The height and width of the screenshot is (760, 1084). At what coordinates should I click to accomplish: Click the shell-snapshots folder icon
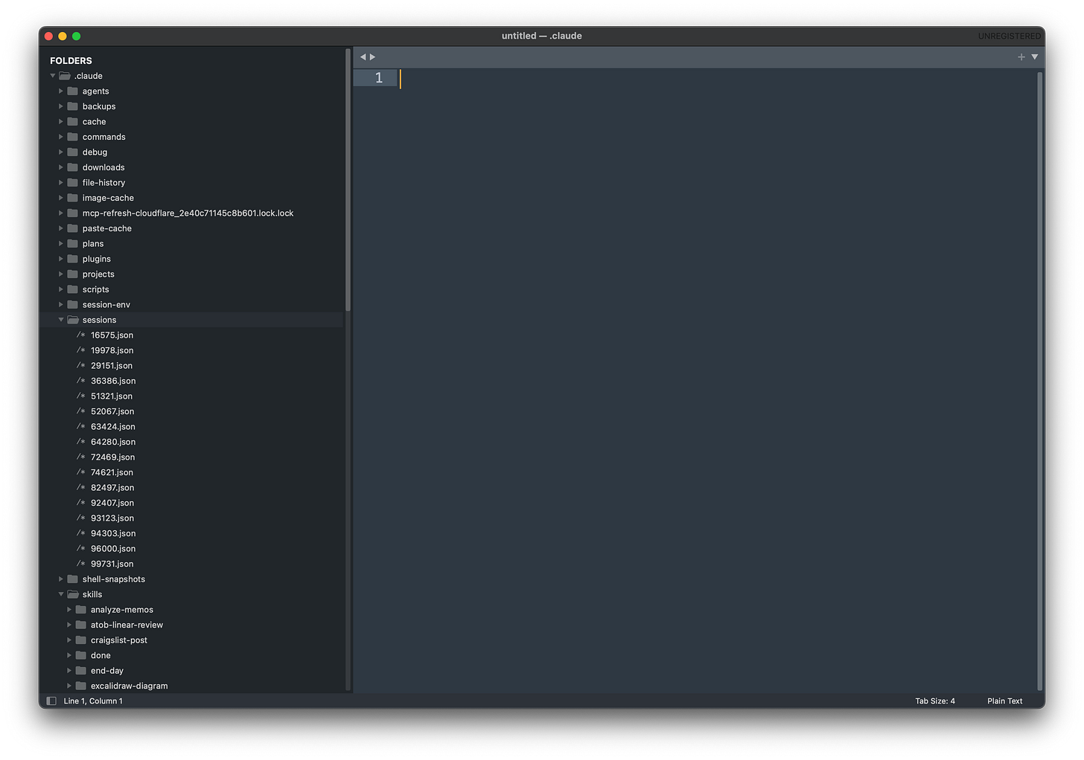(73, 579)
